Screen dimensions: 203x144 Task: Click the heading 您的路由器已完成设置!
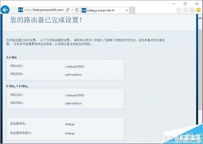point(46,20)
